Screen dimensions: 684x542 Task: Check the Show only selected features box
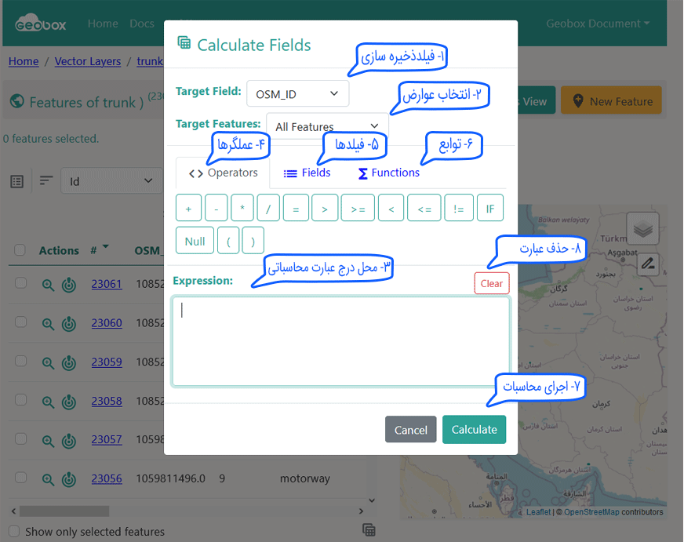point(13,531)
